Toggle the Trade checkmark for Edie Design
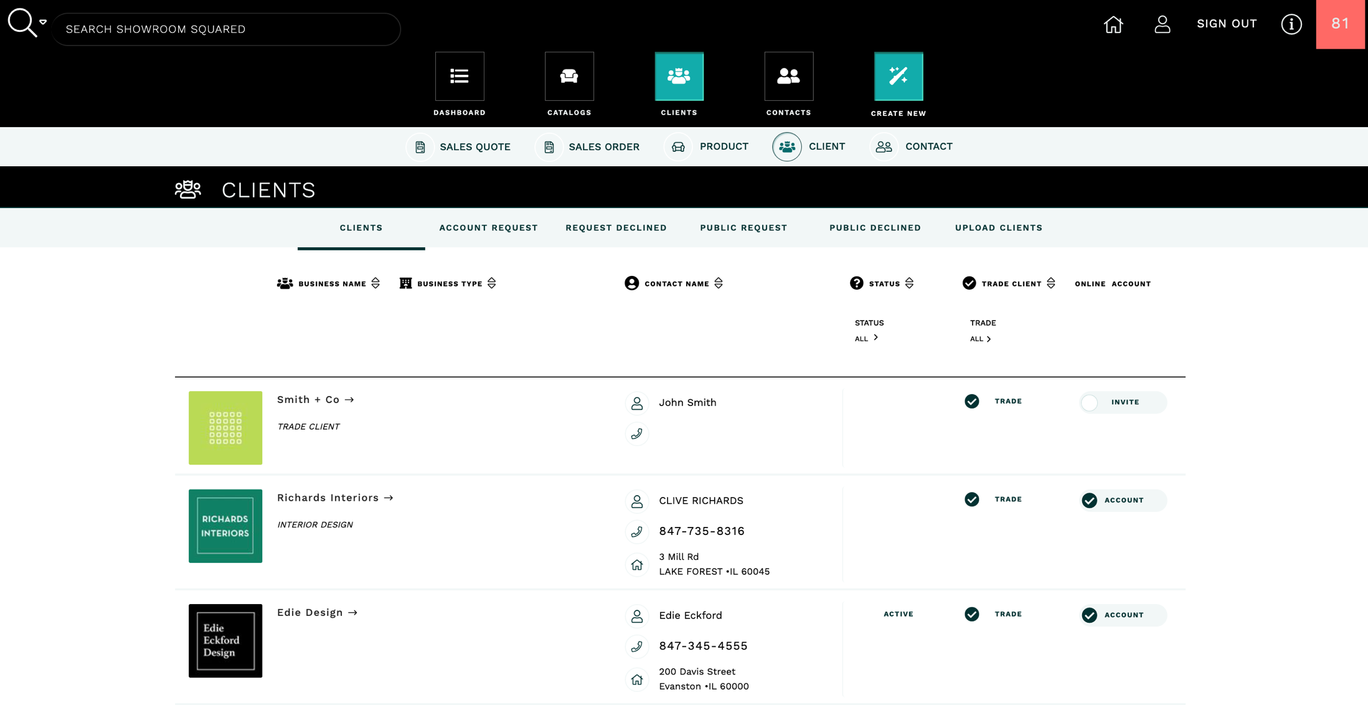This screenshot has width=1368, height=705. (x=971, y=614)
